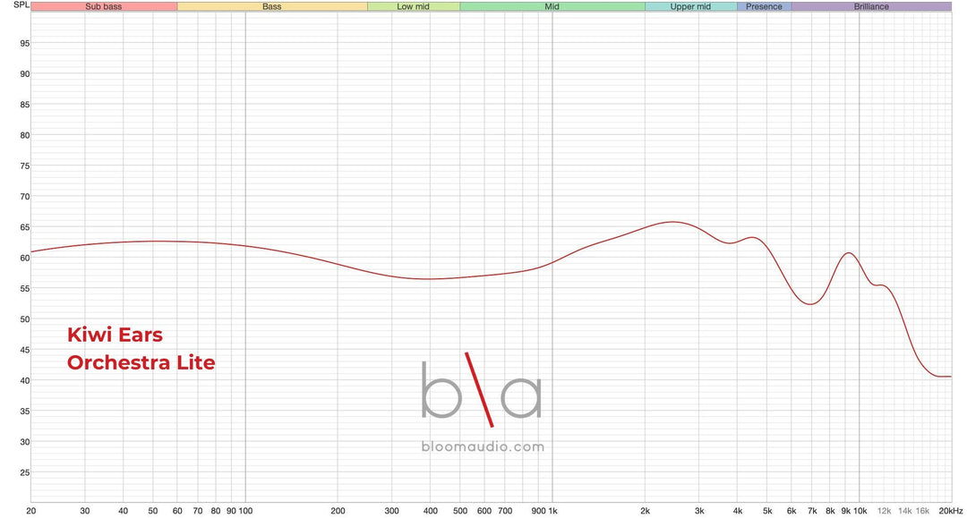Click the 50 frequency axis tick label

(153, 511)
